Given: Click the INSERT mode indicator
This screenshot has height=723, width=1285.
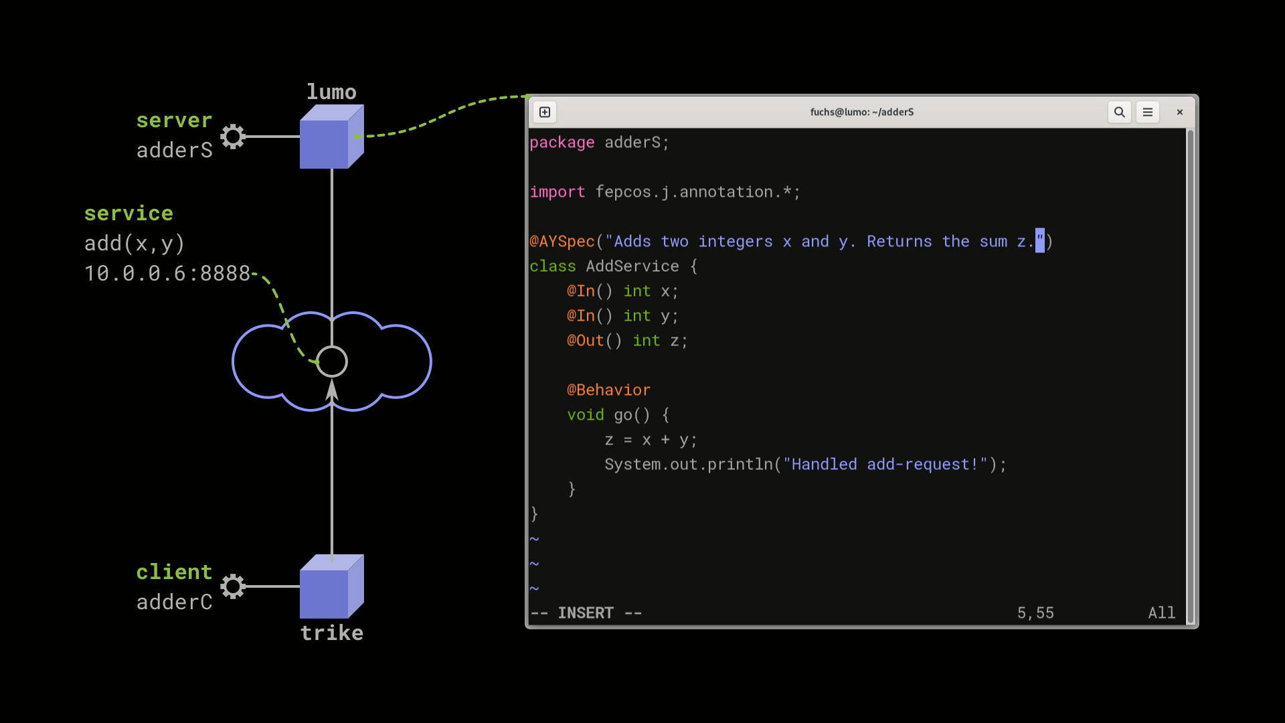Looking at the screenshot, I should coord(585,613).
